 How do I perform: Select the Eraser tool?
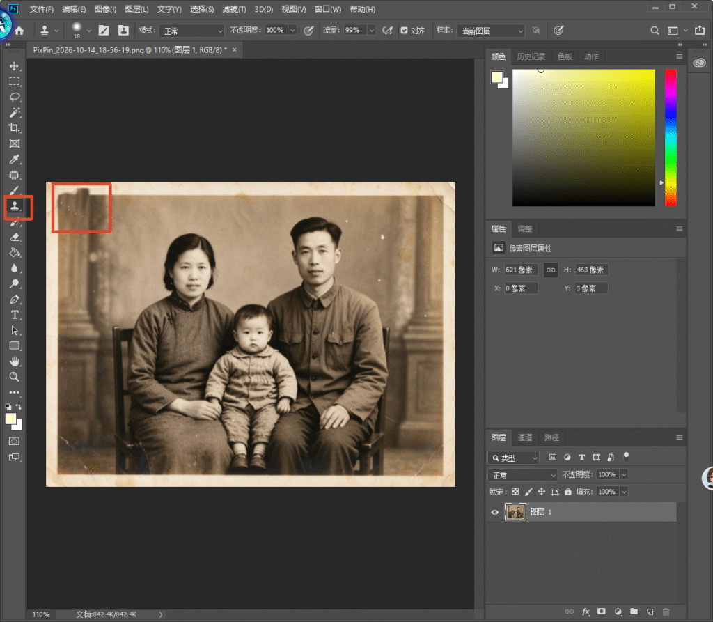point(15,237)
